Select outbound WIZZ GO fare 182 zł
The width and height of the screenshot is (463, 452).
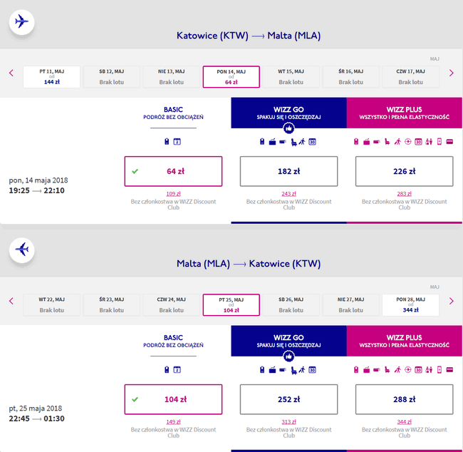click(288, 171)
